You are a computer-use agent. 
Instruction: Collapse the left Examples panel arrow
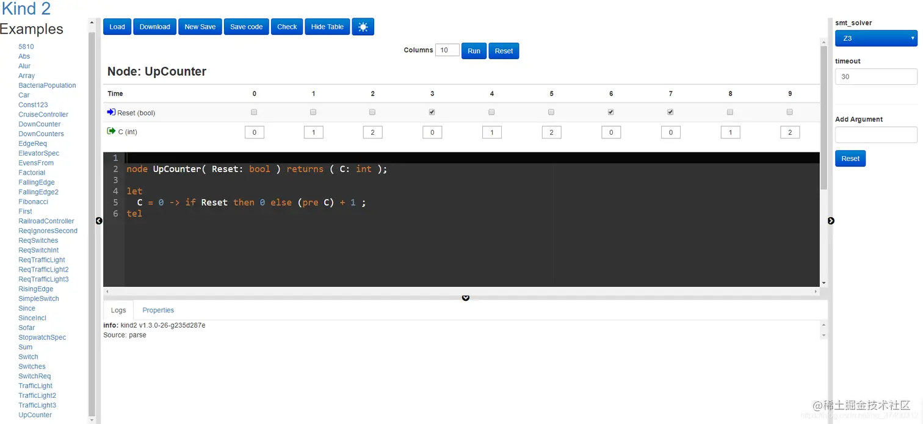tap(99, 221)
